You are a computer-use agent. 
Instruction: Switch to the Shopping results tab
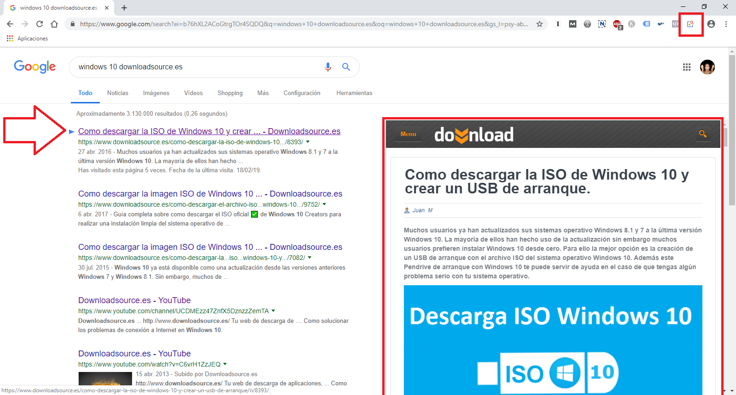(x=230, y=93)
